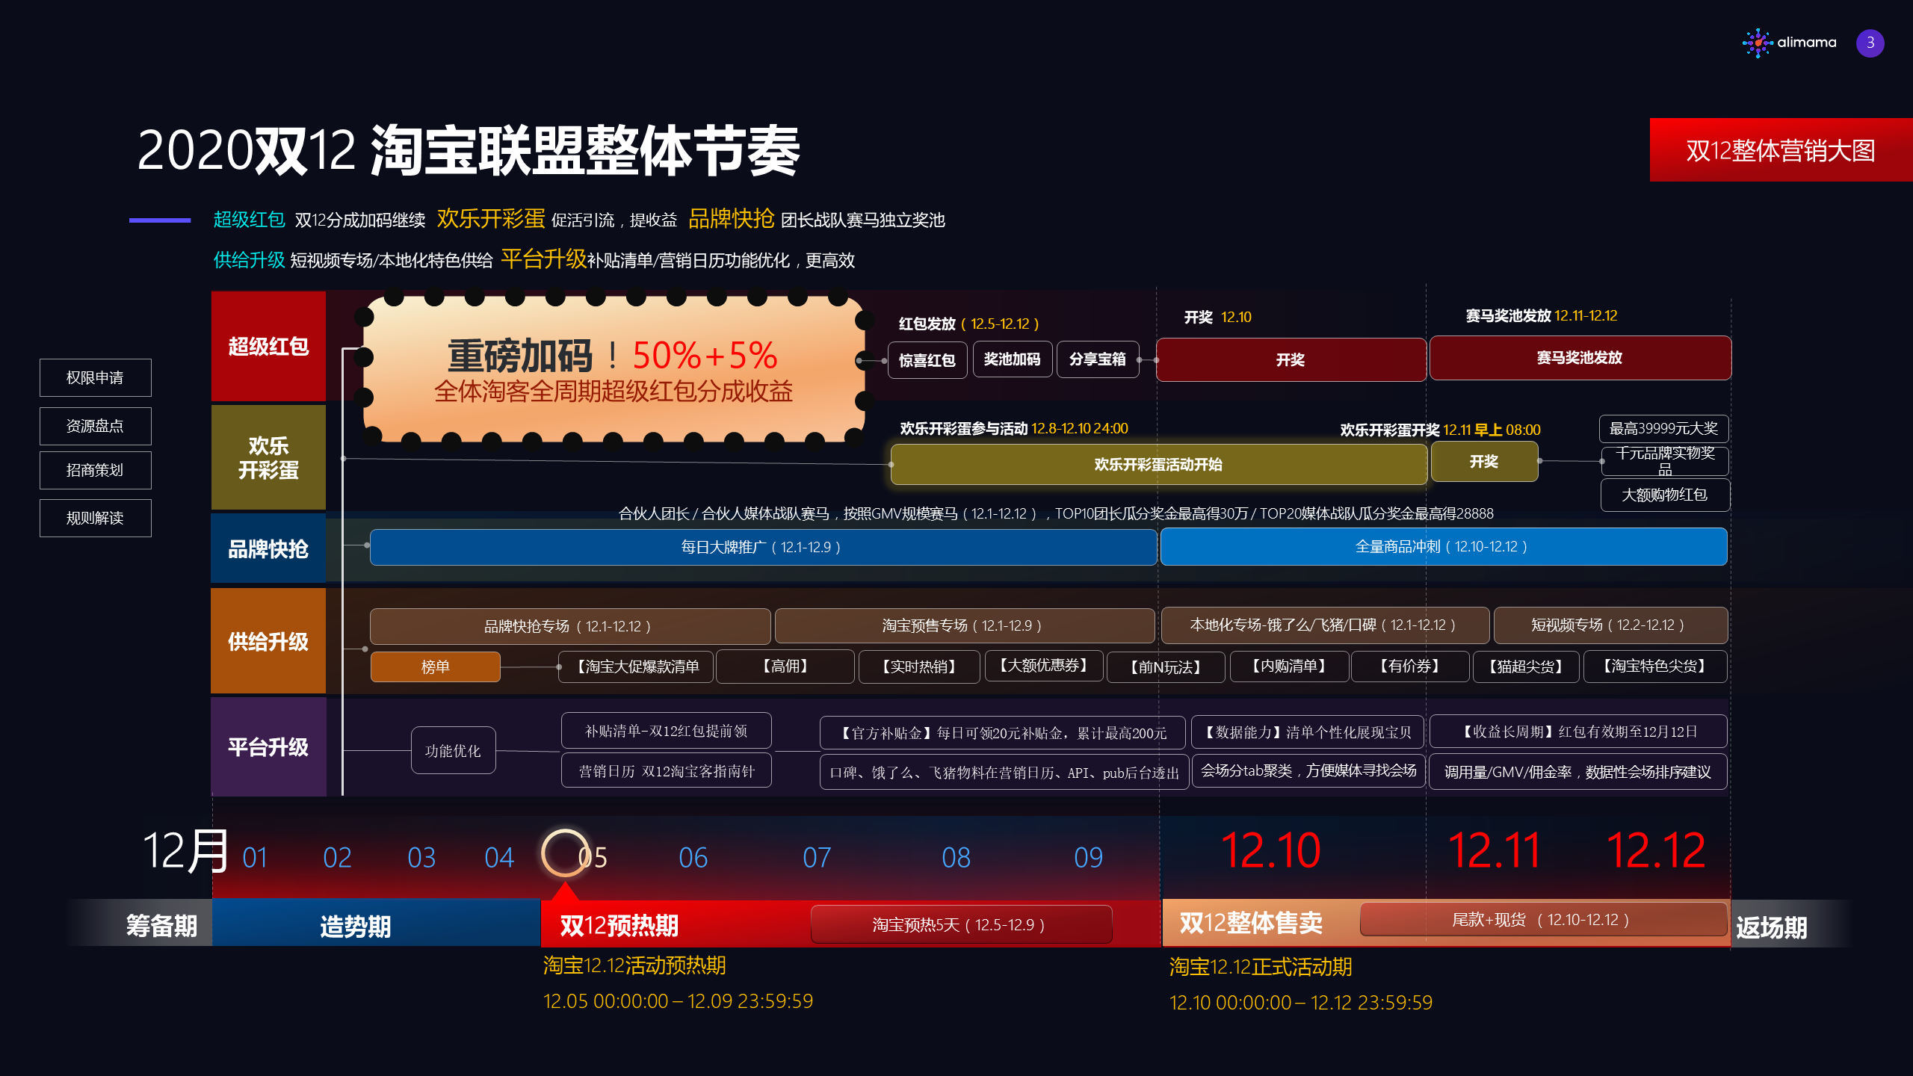Click the 筹备期 phase label
This screenshot has height=1076, width=1913.
click(161, 926)
